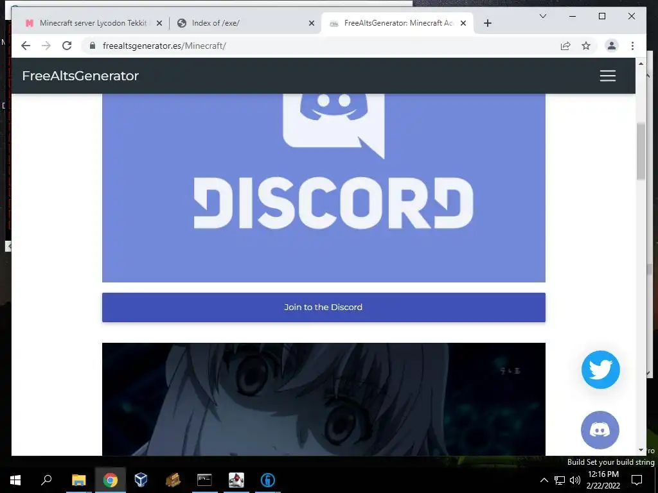Open Chrome's three-dot menu

tap(632, 46)
